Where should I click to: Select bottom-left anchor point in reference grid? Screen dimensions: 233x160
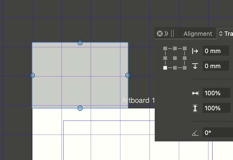coord(165,68)
